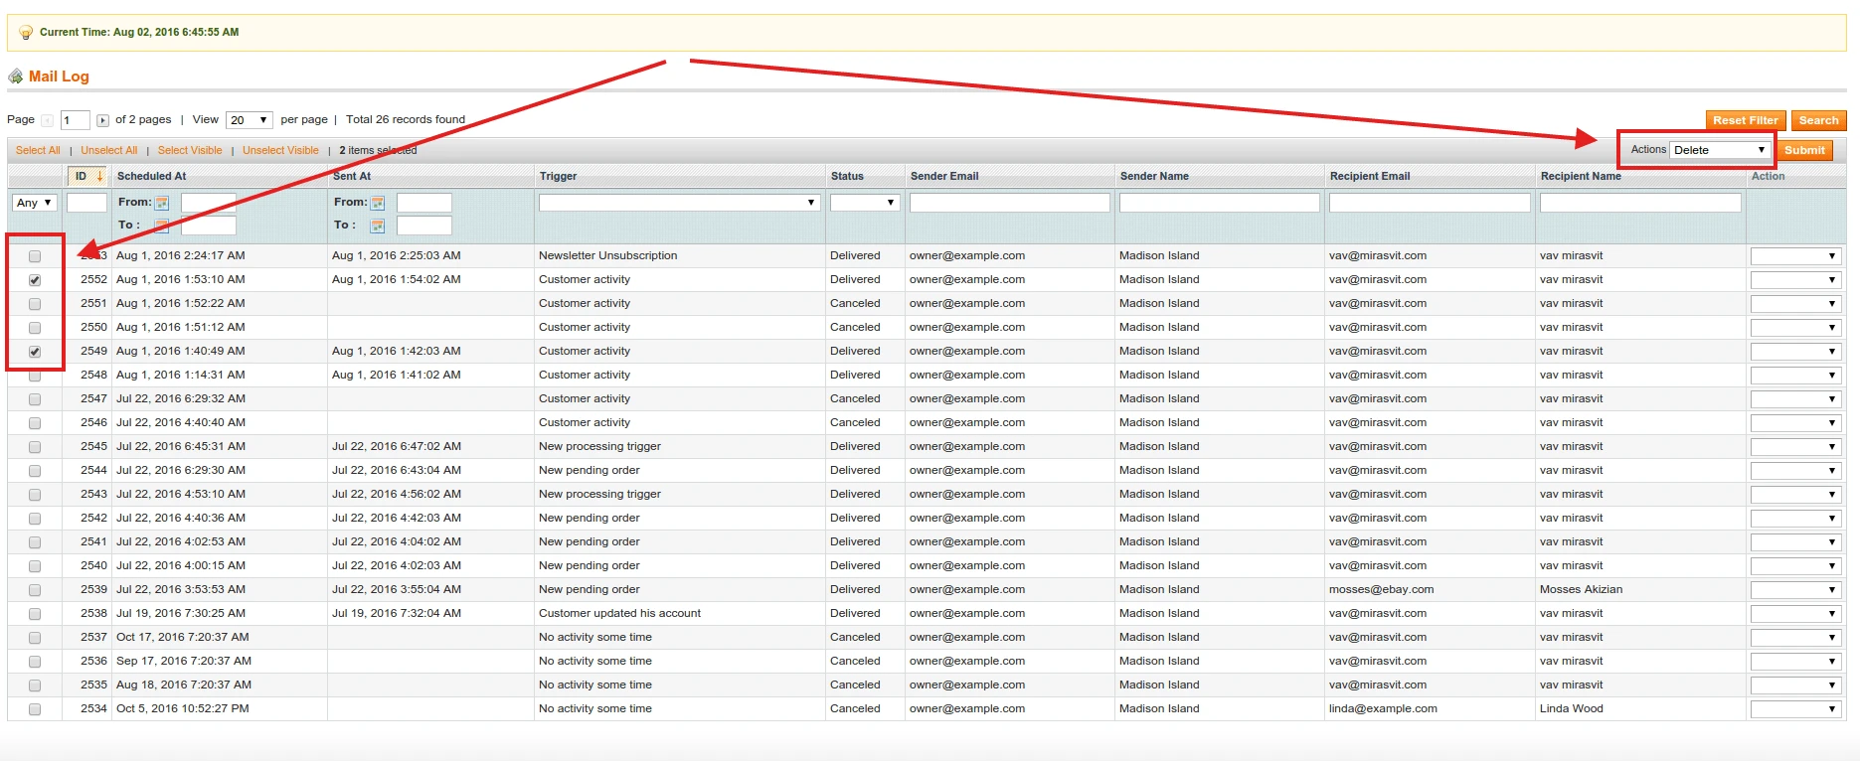Sort by Sender Email column header
This screenshot has height=761, width=1860.
tap(944, 176)
